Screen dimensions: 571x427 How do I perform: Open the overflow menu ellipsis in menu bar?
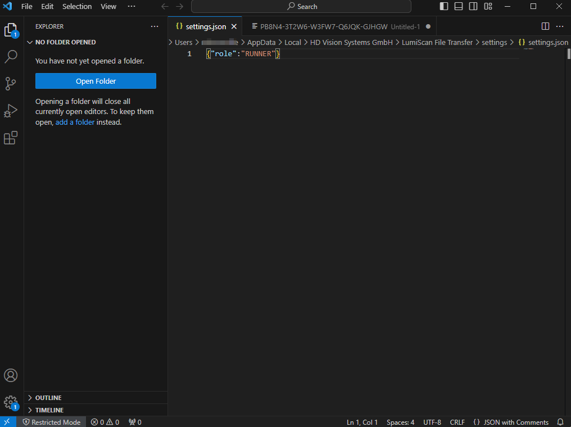pyautogui.click(x=132, y=6)
